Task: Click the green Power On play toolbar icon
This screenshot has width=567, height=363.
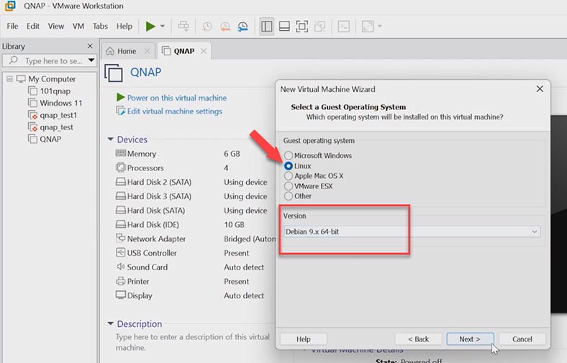Action: (150, 26)
